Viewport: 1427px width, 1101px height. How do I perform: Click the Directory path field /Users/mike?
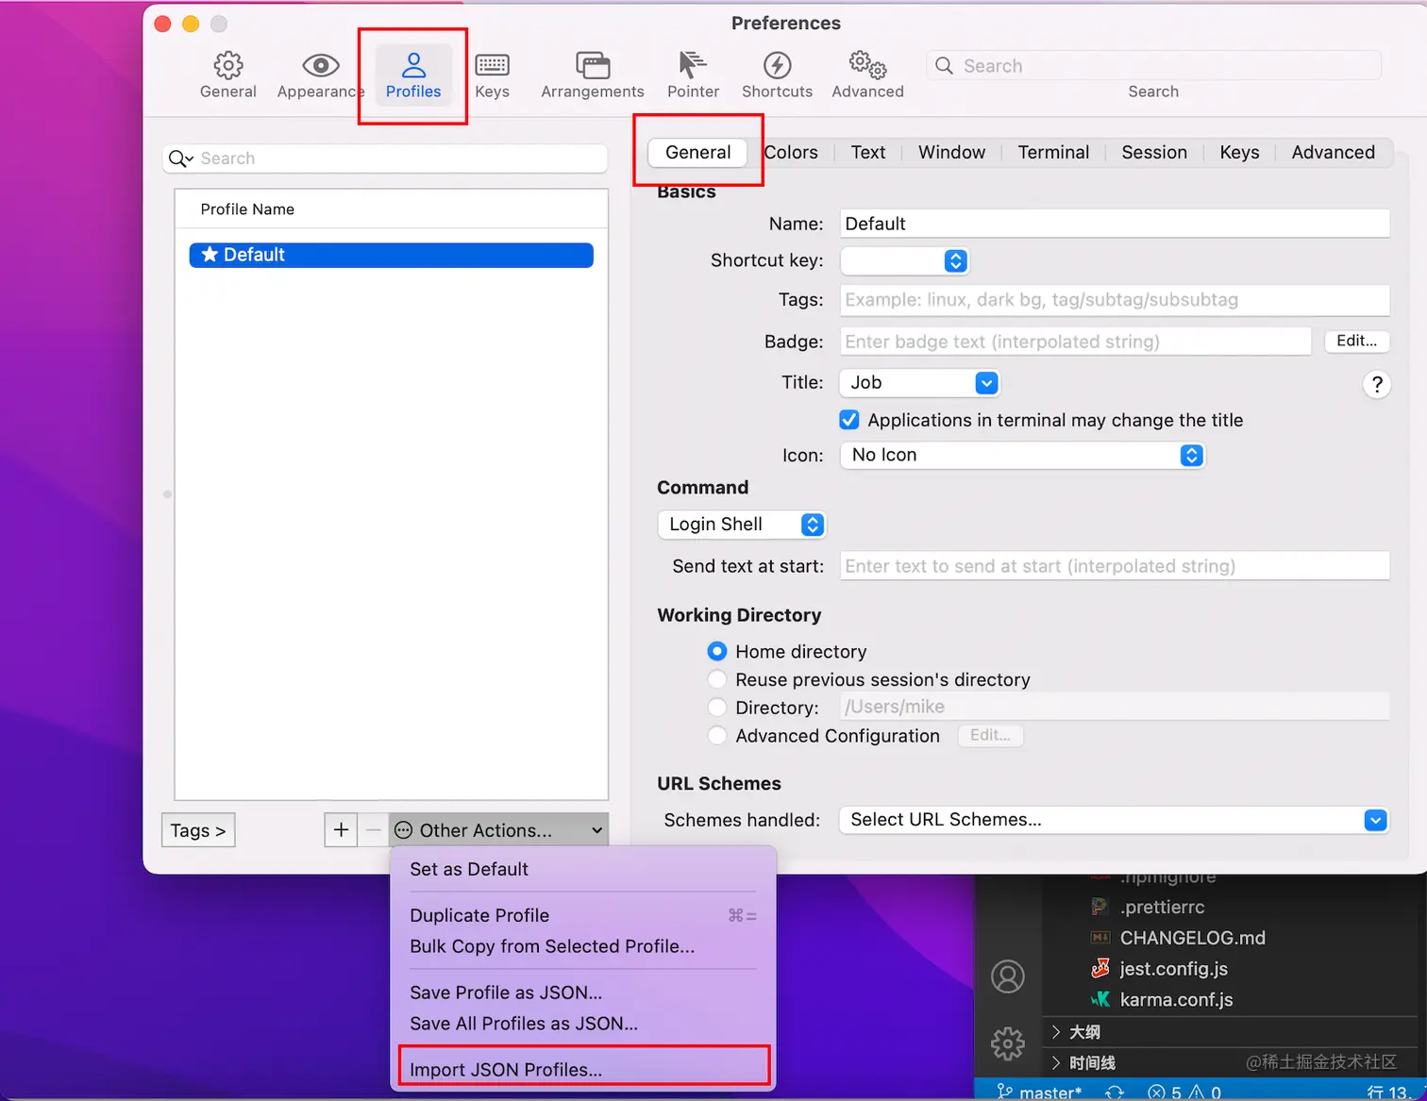click(1115, 707)
